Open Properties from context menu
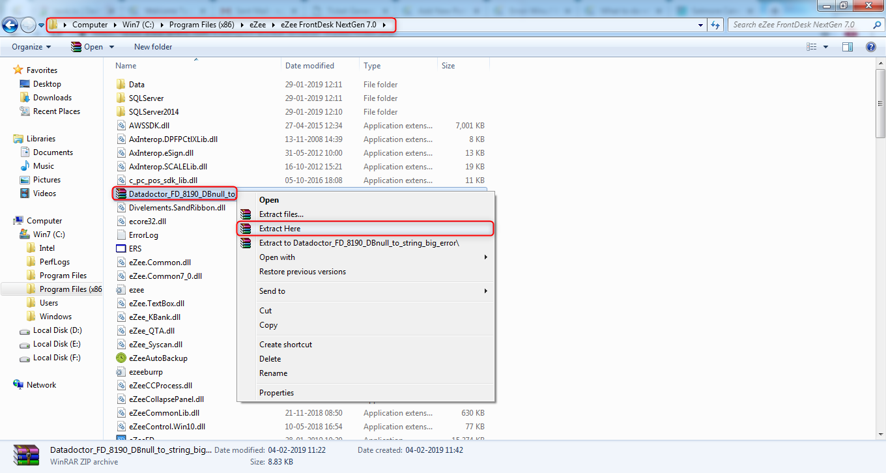This screenshot has width=886, height=473. tap(276, 393)
